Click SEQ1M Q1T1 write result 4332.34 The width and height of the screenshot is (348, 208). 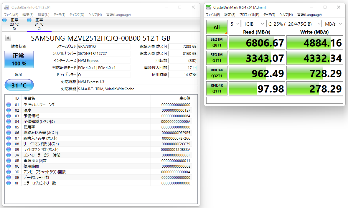pos(314,58)
